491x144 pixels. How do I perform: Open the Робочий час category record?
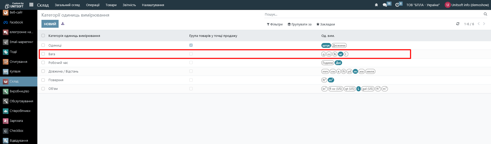[x=58, y=63]
